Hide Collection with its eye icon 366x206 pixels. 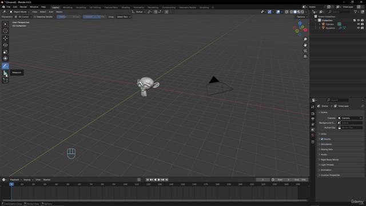click(359, 21)
